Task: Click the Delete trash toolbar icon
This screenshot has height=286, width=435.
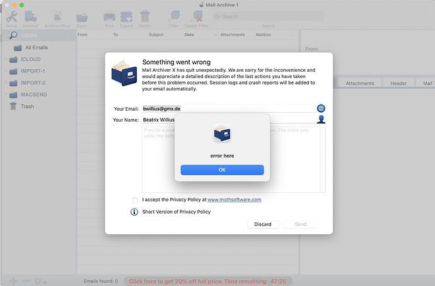Action: [x=145, y=16]
